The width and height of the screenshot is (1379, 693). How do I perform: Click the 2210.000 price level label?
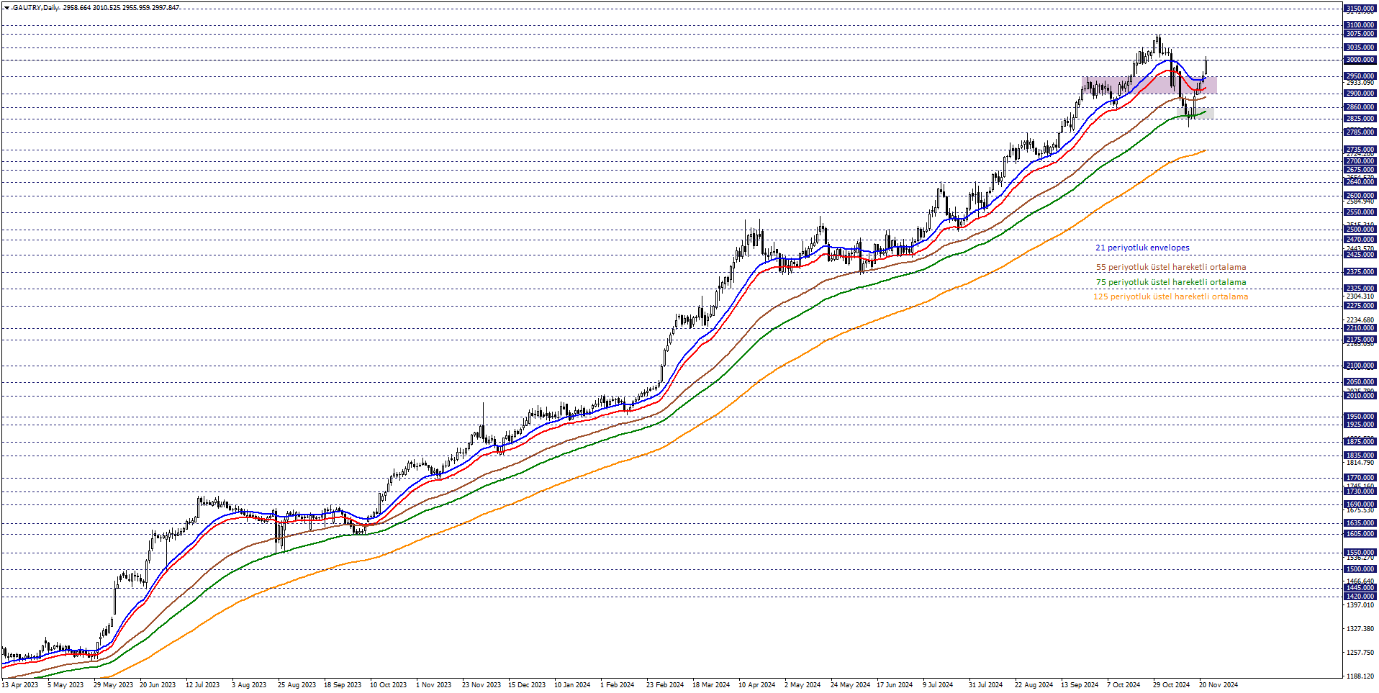point(1360,328)
